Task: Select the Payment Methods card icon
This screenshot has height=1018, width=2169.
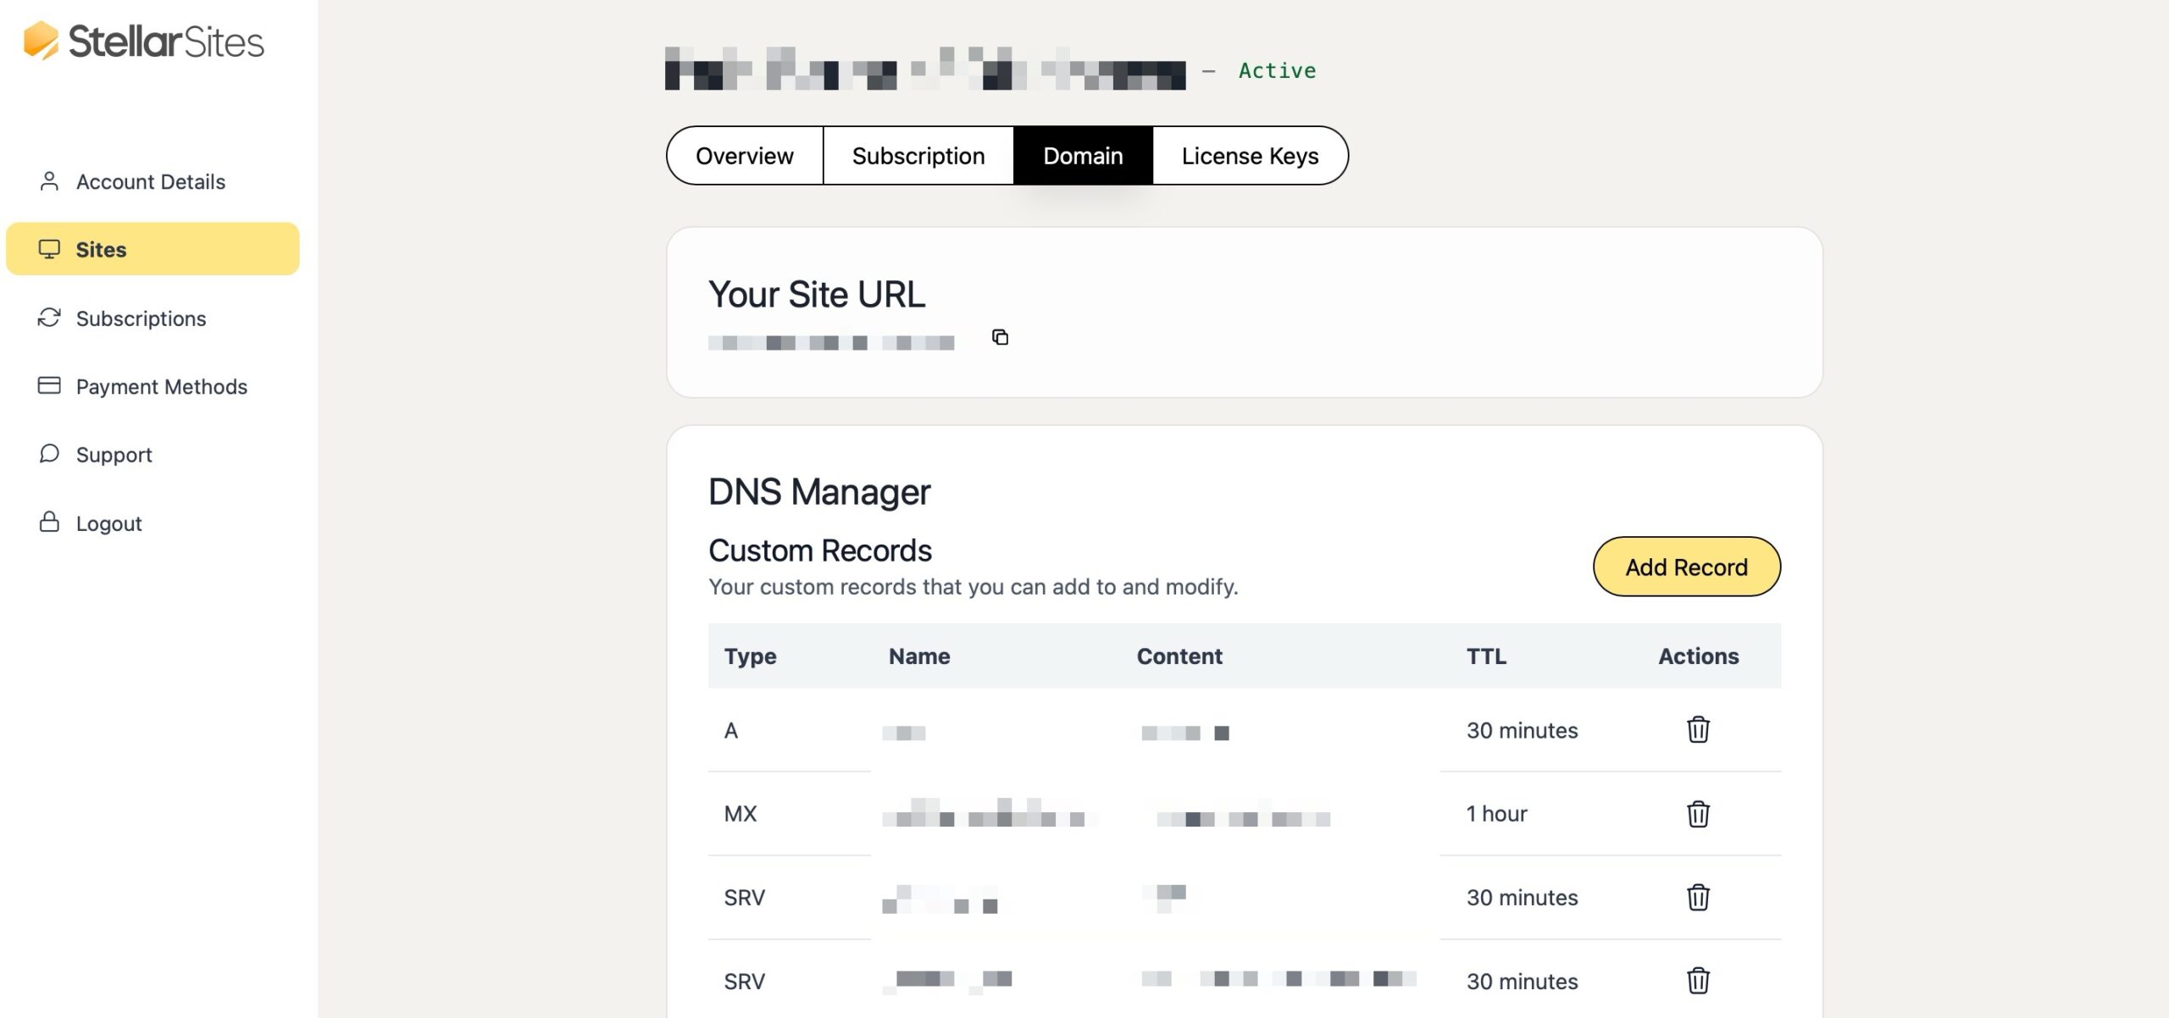Action: click(48, 385)
